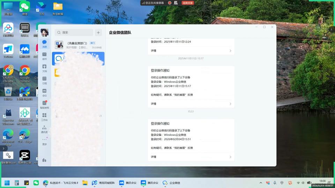Image resolution: width=335 pixels, height=188 pixels.
Task: Switch to 私信话术 - 飞书云文档 Edge window
Action: coord(60,183)
